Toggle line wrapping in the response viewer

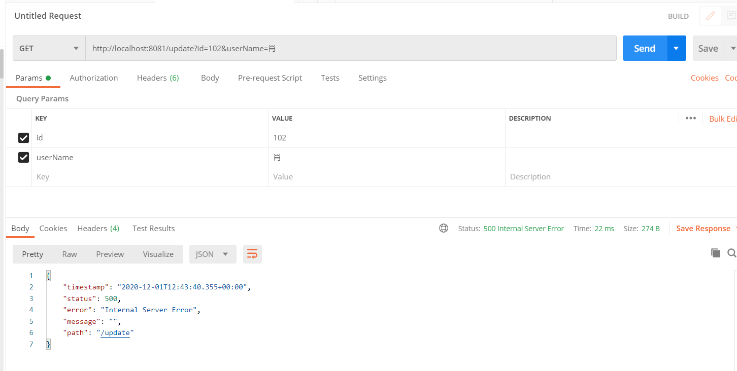tap(252, 254)
